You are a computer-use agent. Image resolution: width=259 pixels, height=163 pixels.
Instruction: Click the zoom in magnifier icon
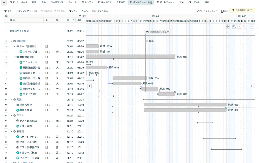point(244,27)
